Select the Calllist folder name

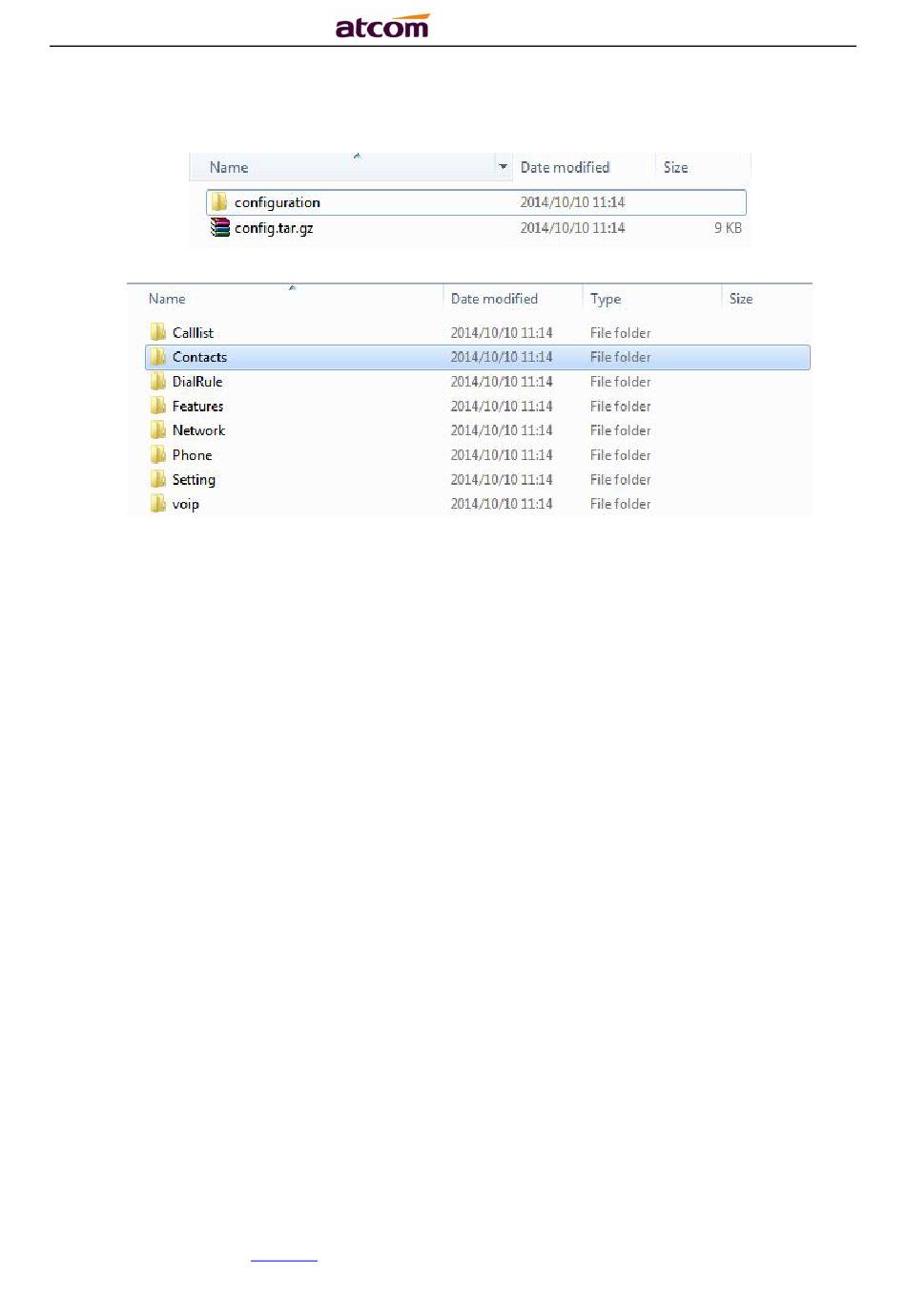pyautogui.click(x=193, y=332)
